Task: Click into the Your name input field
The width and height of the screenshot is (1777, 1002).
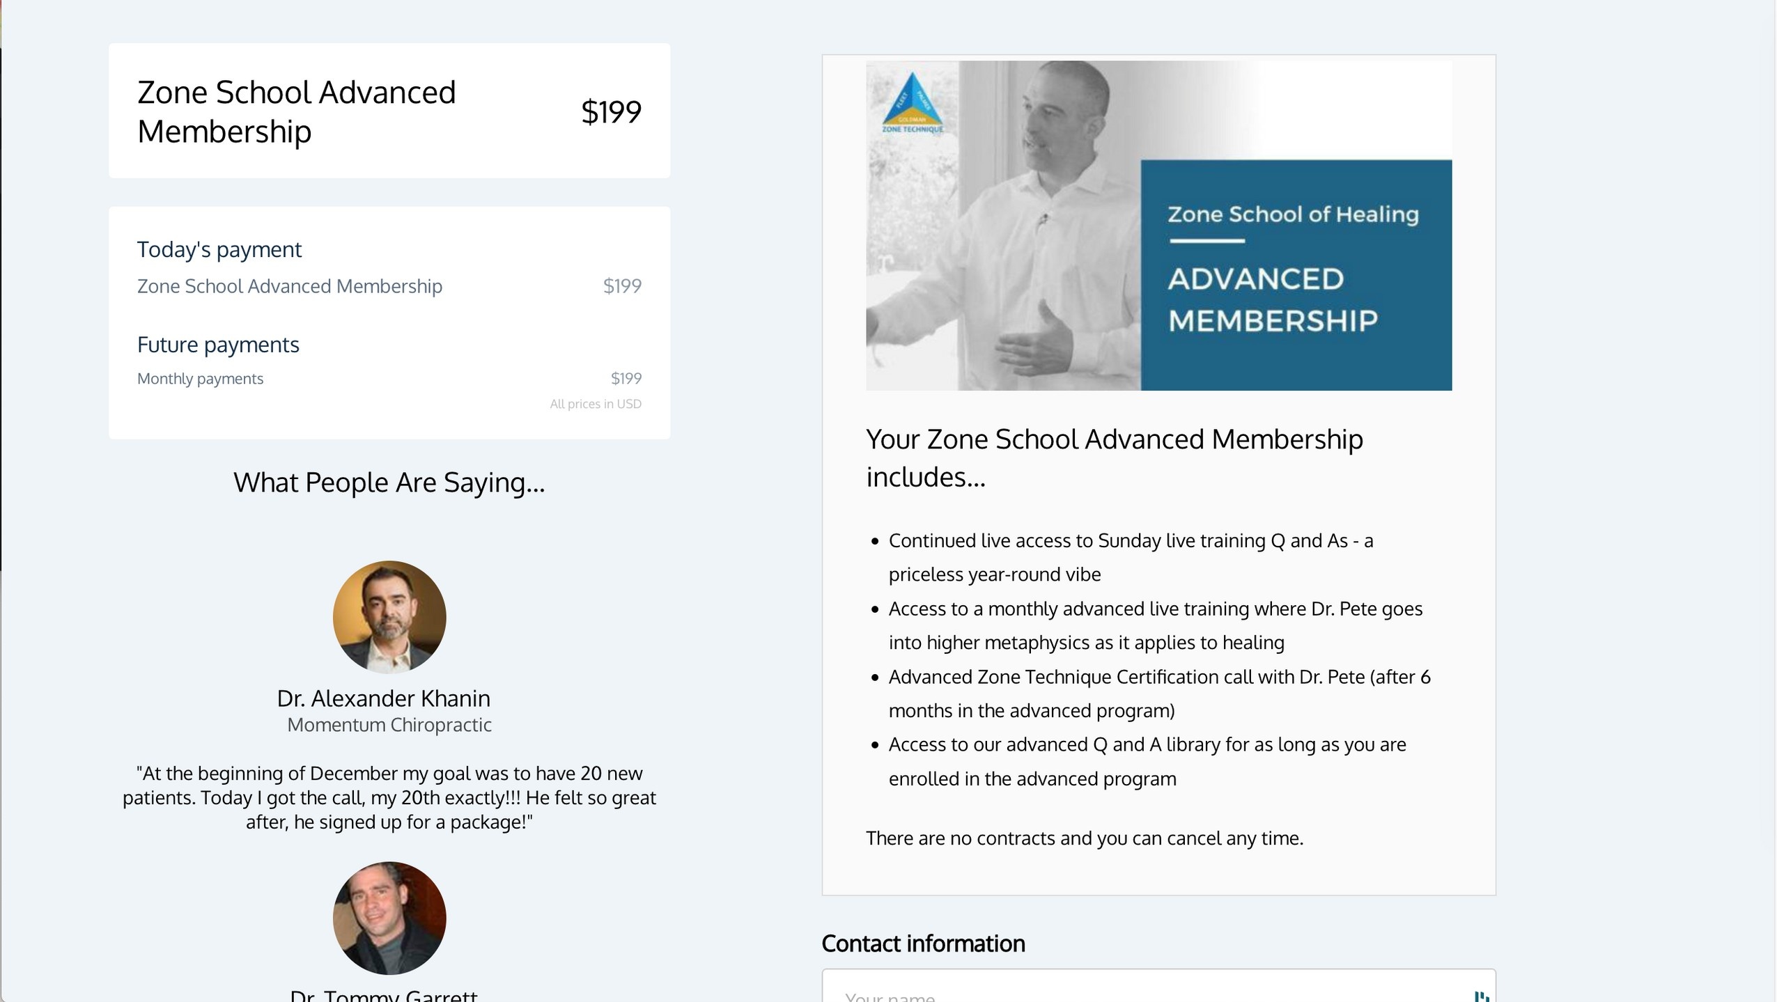Action: (x=1115, y=994)
